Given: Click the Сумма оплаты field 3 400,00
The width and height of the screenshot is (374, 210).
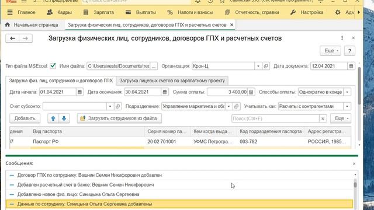Looking at the screenshot, I should [x=227, y=92].
